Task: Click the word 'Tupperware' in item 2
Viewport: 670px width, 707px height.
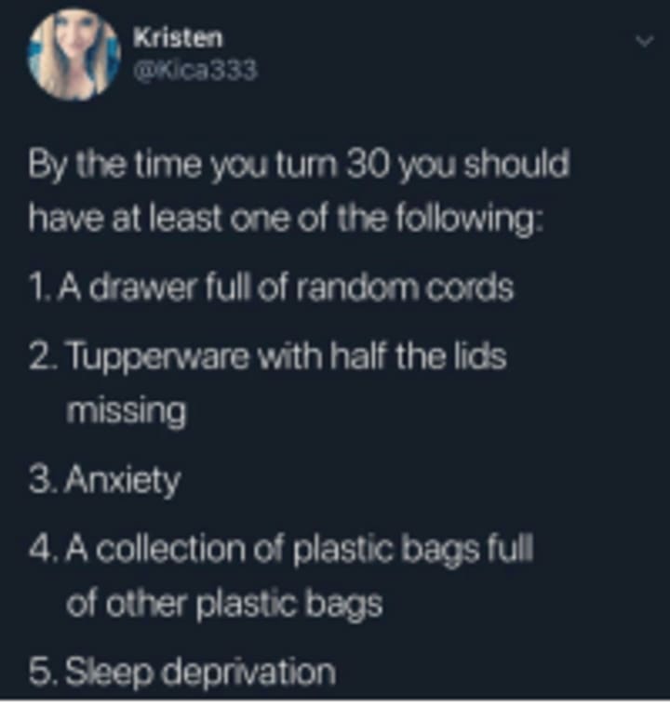Action: pos(158,358)
